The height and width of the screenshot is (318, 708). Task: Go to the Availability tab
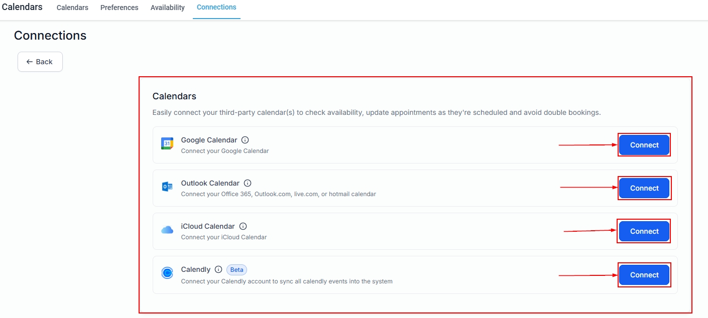(168, 8)
